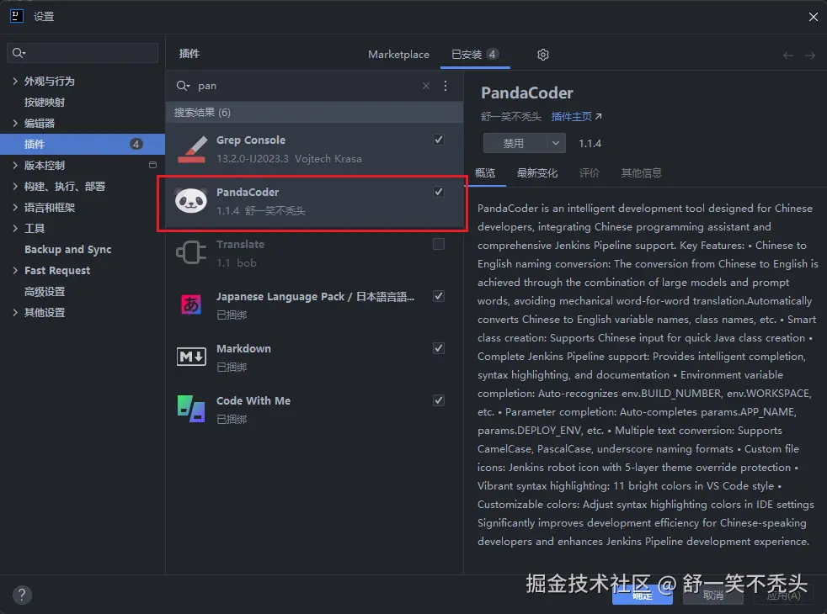Click the 应用(A) button
This screenshot has height=614, width=827.
pos(784,595)
